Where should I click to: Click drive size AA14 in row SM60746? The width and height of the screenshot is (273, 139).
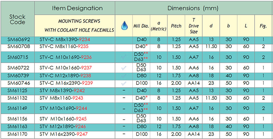(193, 83)
